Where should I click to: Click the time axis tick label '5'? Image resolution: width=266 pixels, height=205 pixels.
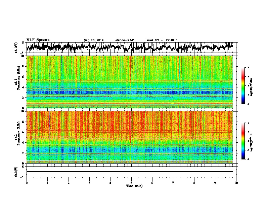pyautogui.click(x=131, y=183)
